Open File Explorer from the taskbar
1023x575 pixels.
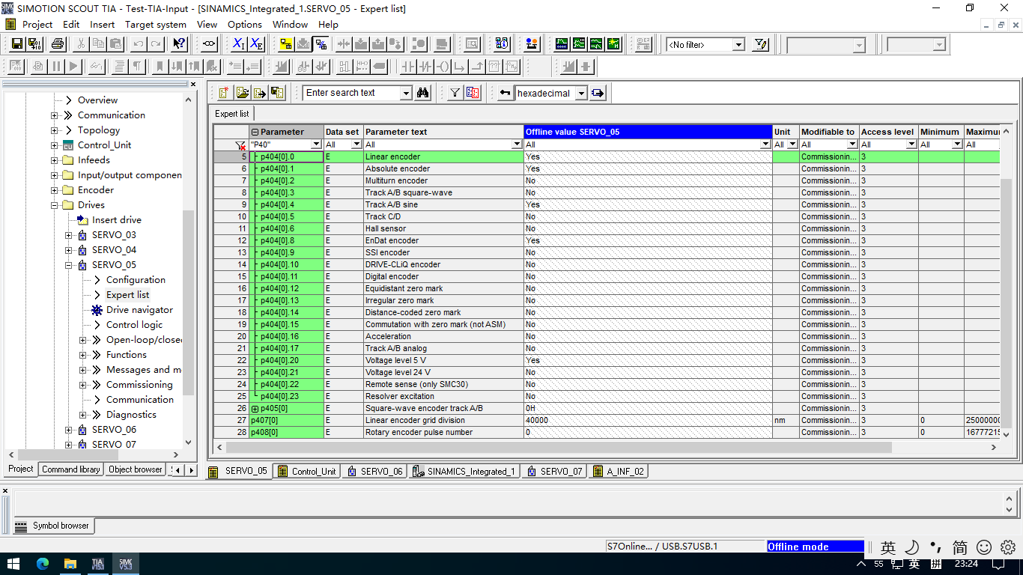pos(70,564)
